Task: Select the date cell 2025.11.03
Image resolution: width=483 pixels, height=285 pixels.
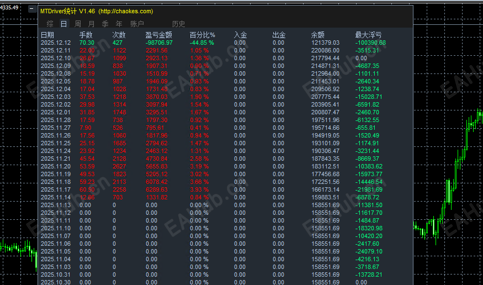Action: point(56,267)
